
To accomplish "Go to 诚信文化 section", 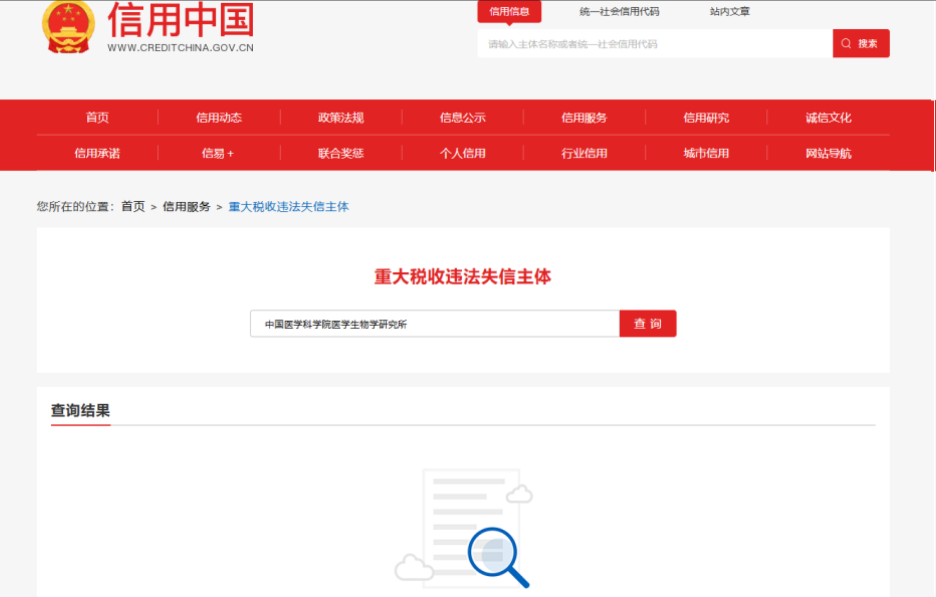I will coord(828,118).
